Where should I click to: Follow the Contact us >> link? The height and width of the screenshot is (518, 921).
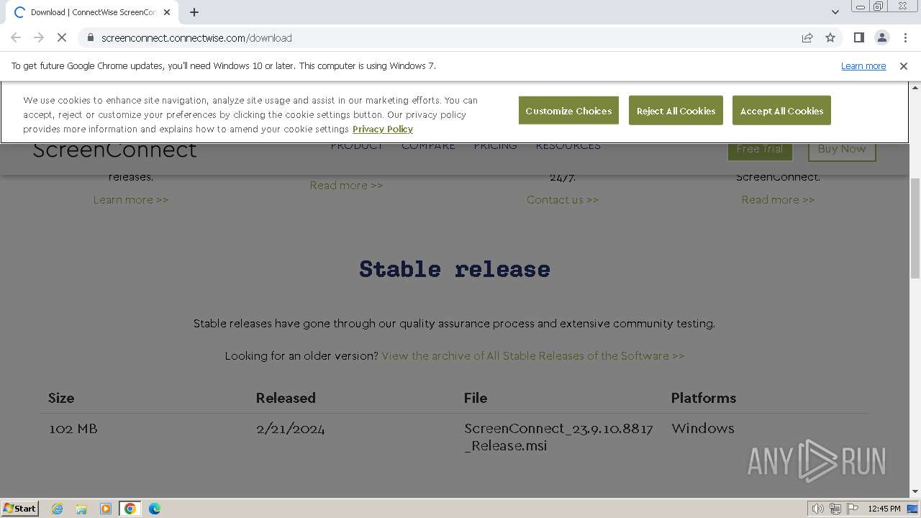[563, 200]
